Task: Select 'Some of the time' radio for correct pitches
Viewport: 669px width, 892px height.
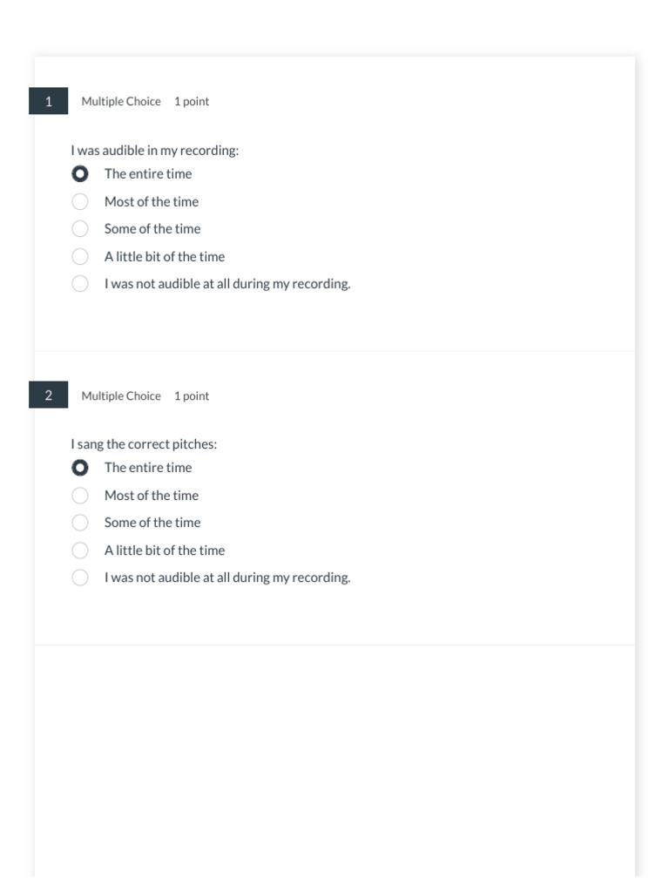Action: tap(80, 523)
